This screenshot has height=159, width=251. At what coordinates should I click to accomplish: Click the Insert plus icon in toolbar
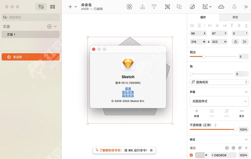[70, 7]
